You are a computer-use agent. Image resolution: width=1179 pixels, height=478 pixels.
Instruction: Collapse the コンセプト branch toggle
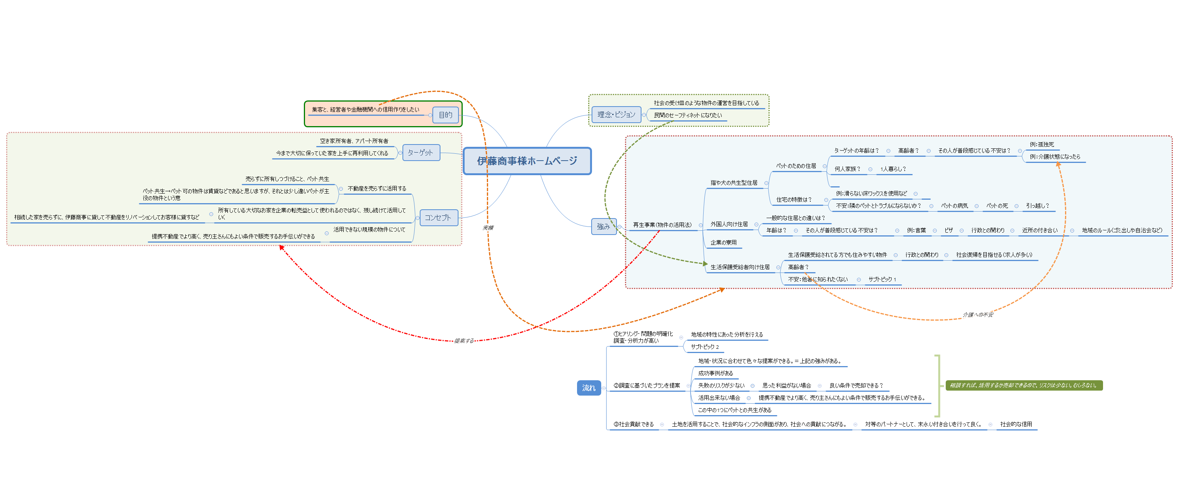click(417, 218)
